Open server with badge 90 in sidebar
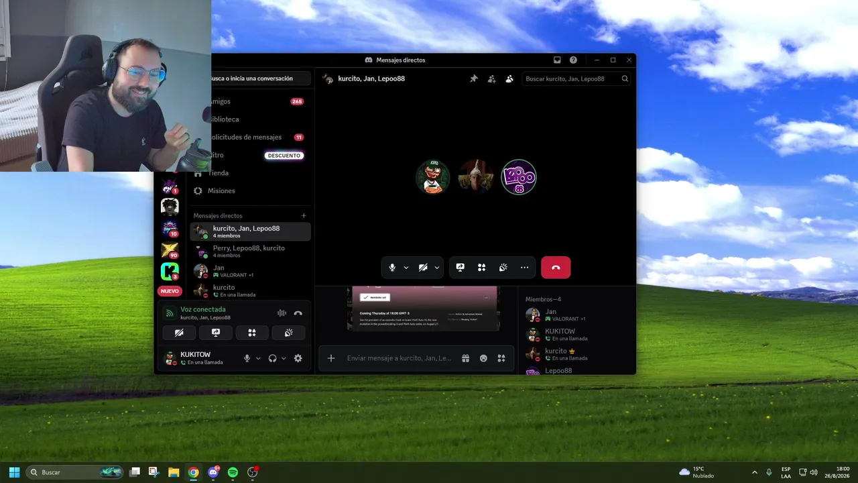Screen dimensions: 858x483 170,250
